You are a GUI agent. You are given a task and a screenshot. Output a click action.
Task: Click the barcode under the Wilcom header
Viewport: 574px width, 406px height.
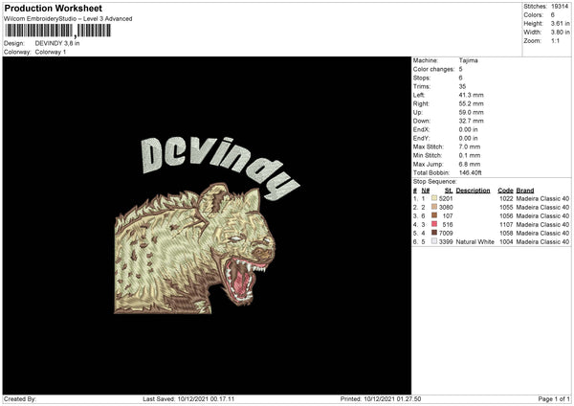[x=57, y=31]
